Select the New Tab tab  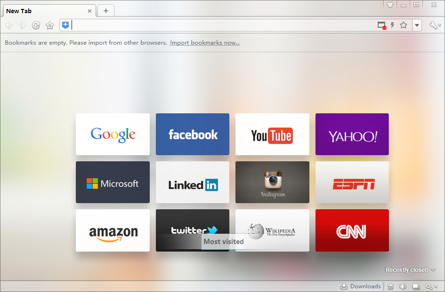pyautogui.click(x=45, y=11)
